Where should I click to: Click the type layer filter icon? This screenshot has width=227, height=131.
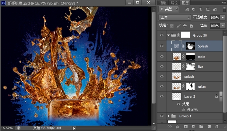point(200,9)
